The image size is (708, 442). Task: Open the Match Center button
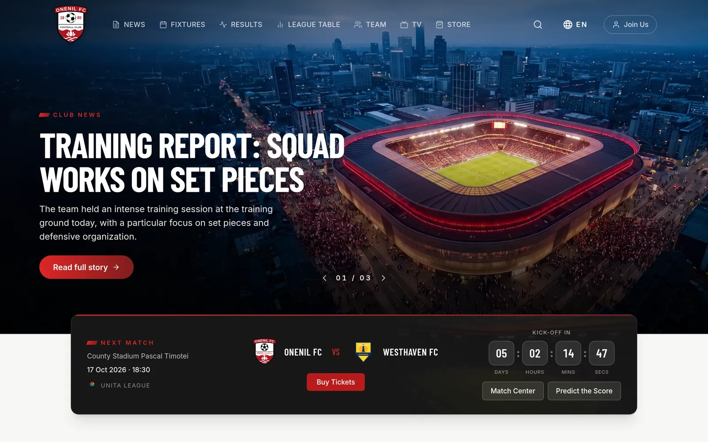pyautogui.click(x=513, y=391)
